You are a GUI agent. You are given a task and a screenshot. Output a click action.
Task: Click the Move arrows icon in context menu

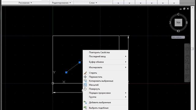point(85,77)
